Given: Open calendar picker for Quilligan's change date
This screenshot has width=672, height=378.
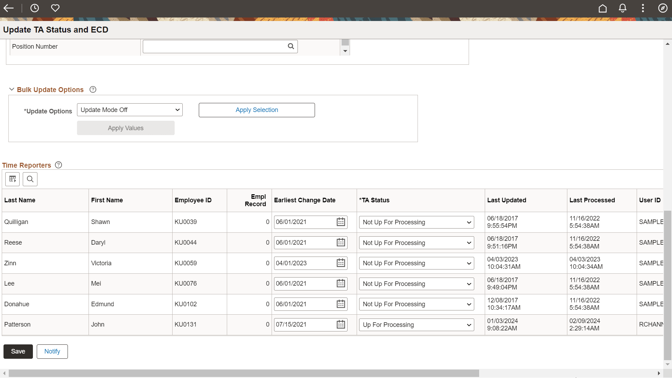Looking at the screenshot, I should [340, 222].
